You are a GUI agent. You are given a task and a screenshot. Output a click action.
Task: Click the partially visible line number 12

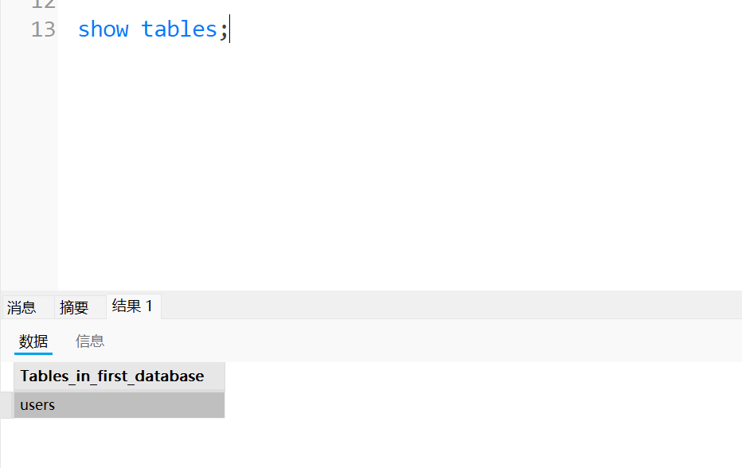coord(43,4)
